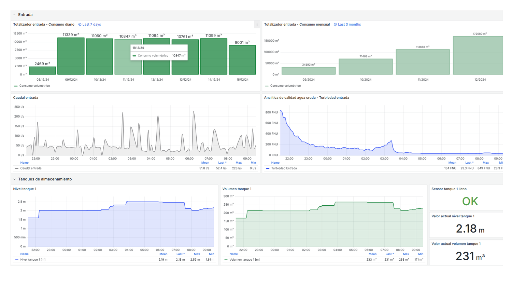The height and width of the screenshot is (288, 512).
Task: Click the 14/12/24 bar showing 11099 m³
Action: pyautogui.click(x=214, y=56)
